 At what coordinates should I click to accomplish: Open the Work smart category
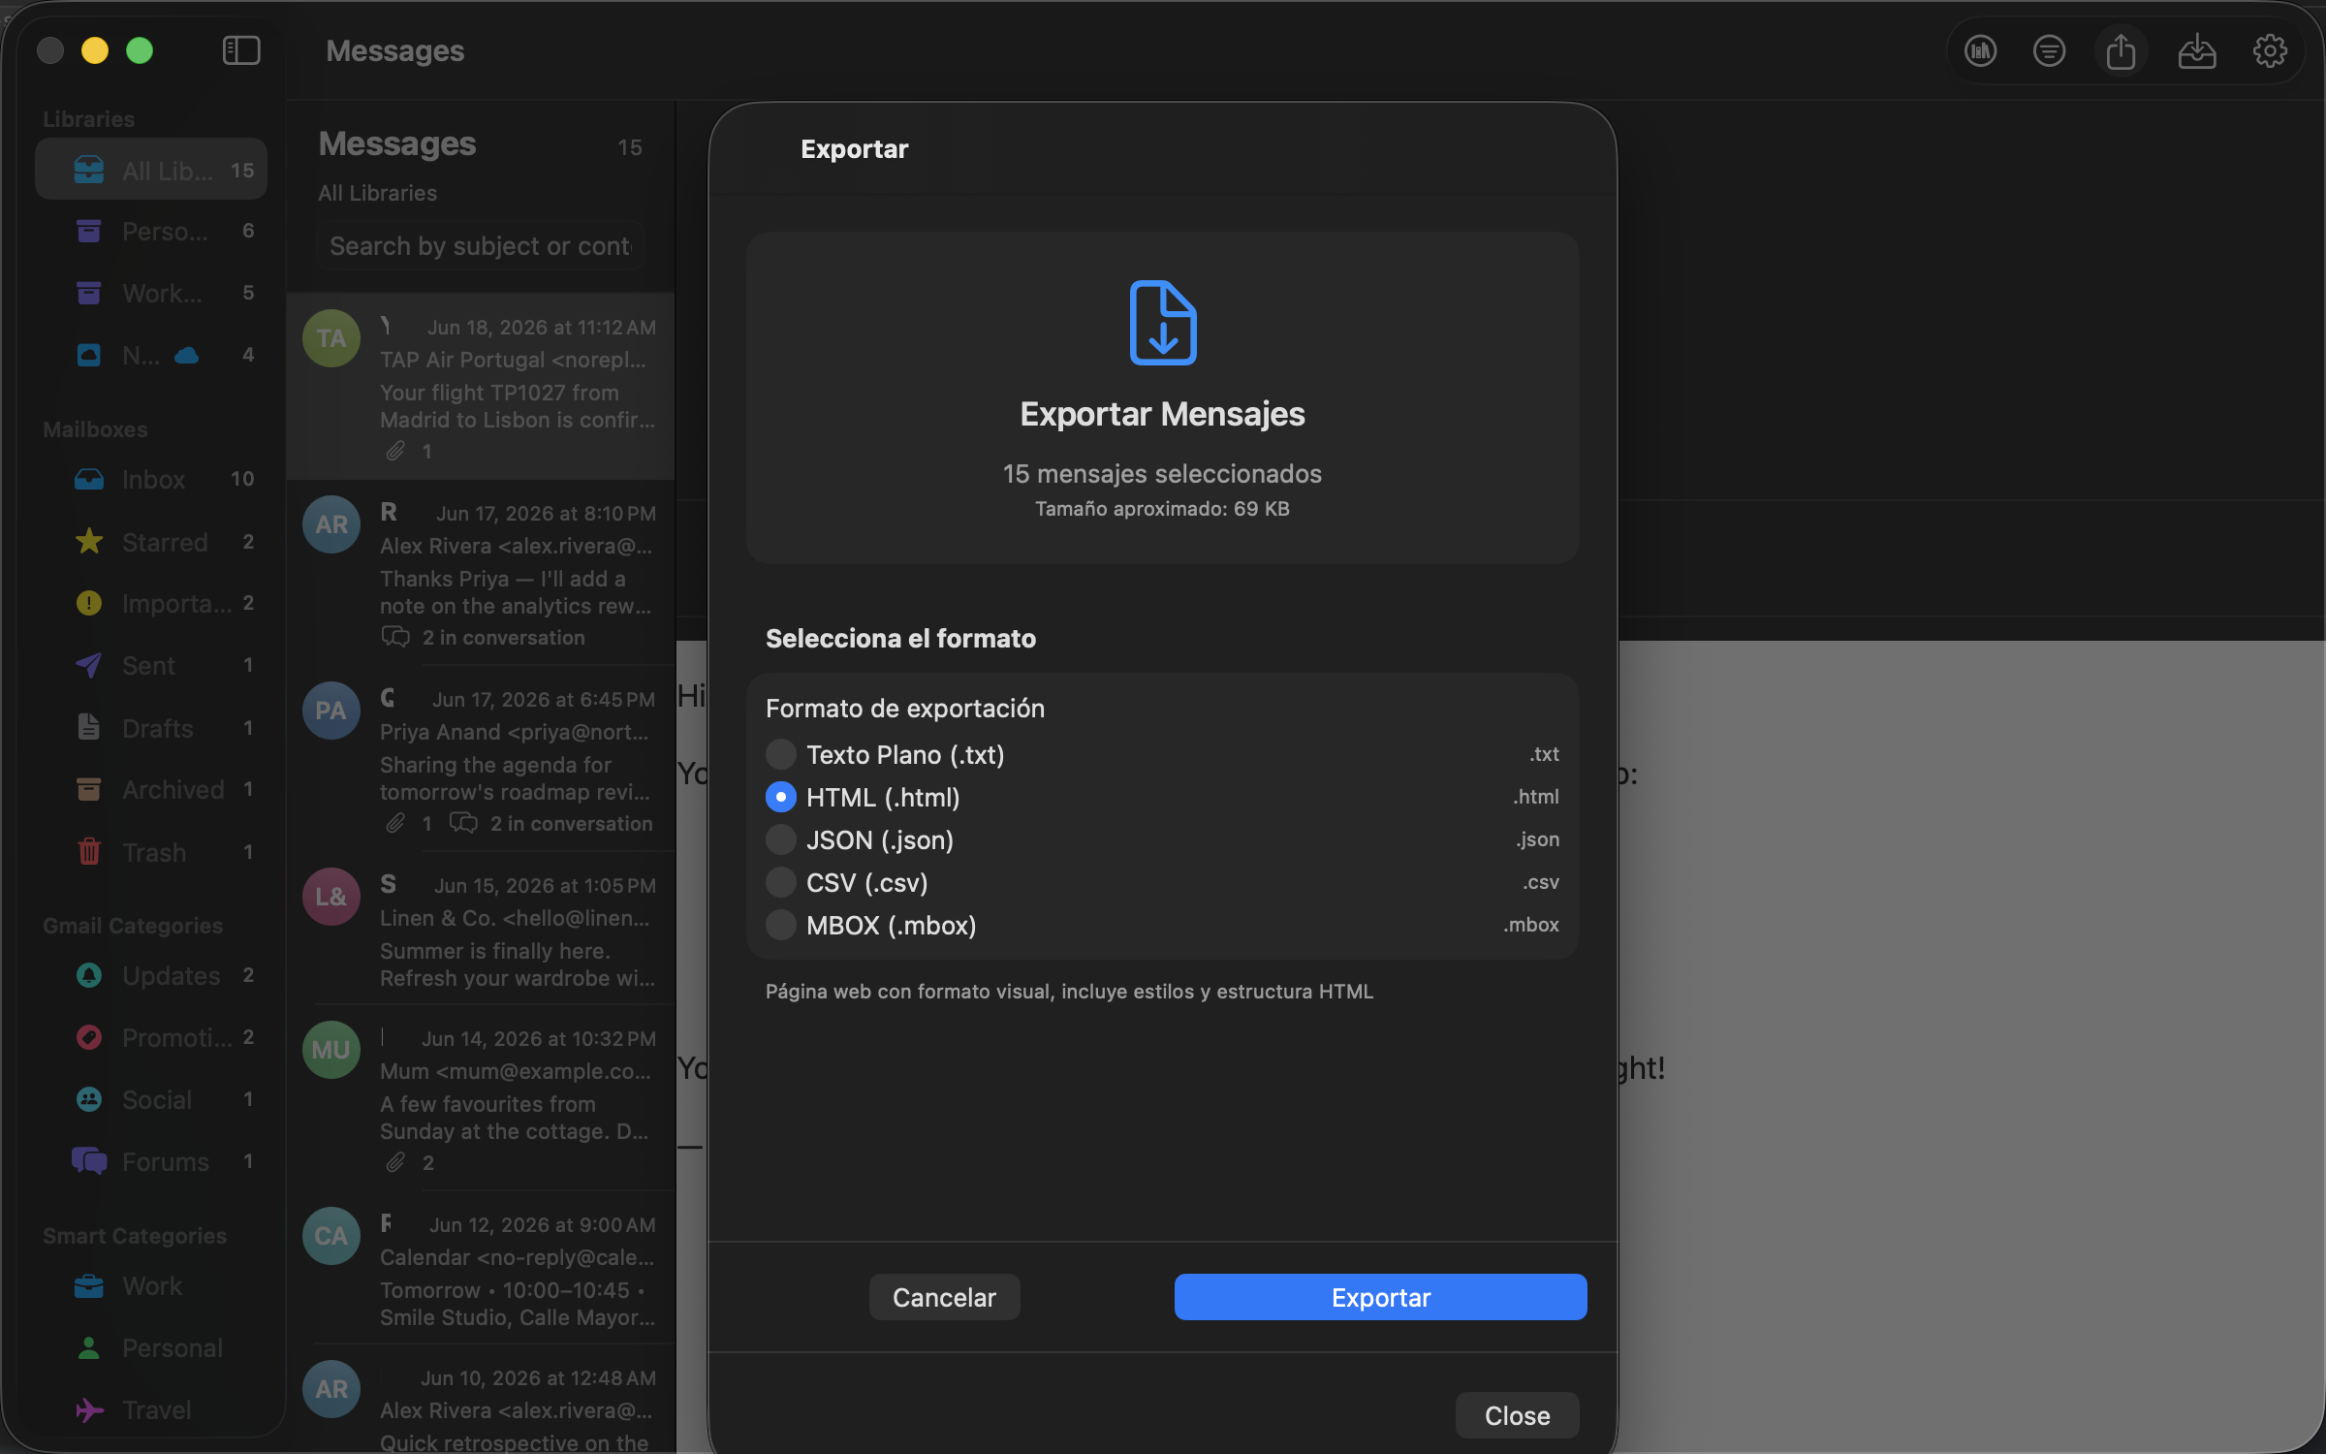click(x=151, y=1285)
